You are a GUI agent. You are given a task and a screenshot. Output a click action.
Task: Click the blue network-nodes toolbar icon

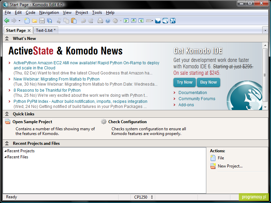click(173, 21)
